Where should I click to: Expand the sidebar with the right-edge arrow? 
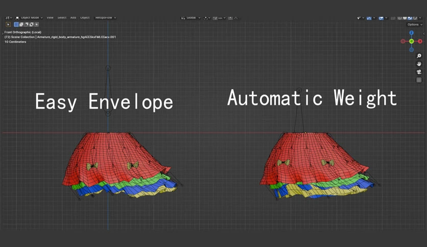click(424, 34)
